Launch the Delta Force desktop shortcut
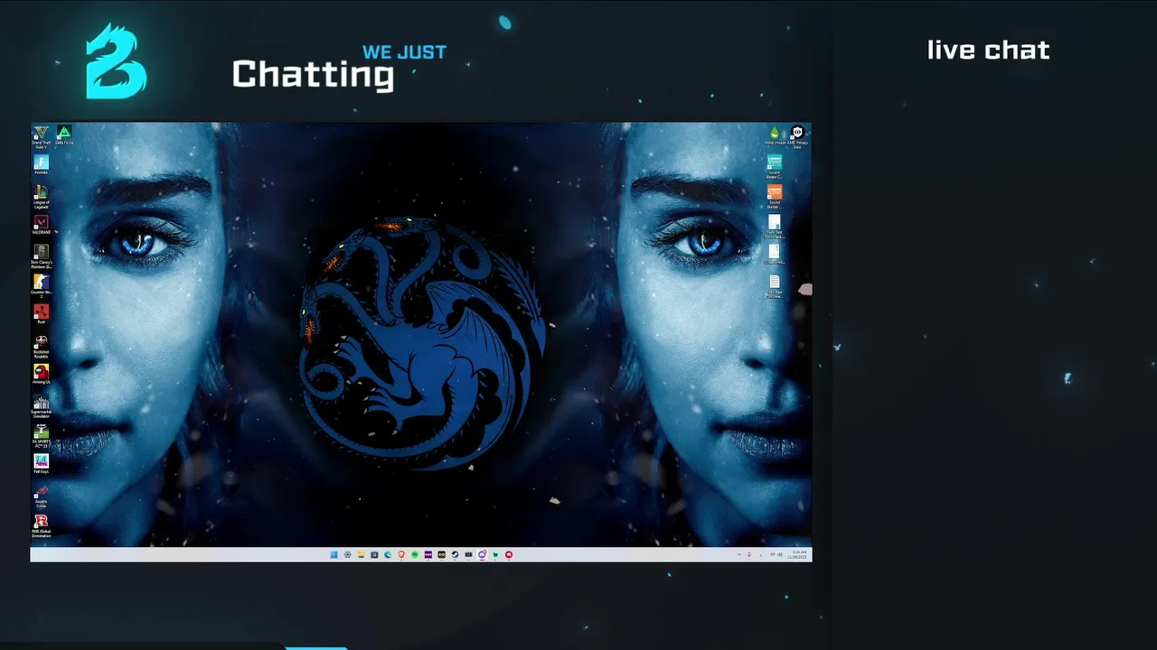 63,136
